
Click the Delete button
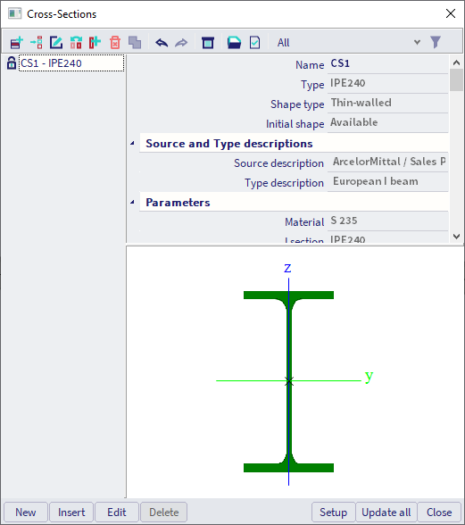pos(163,512)
